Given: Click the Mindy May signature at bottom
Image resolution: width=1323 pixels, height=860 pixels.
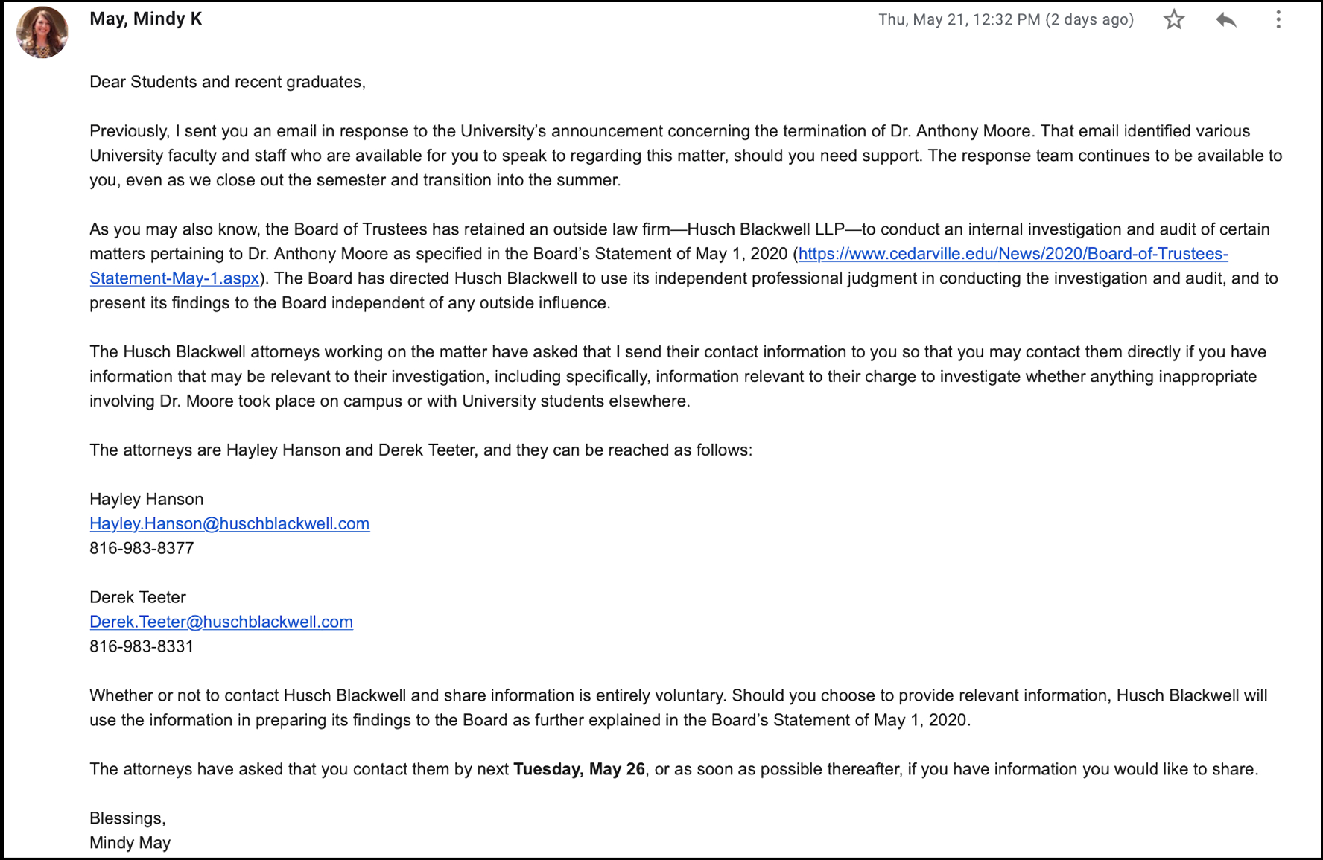Looking at the screenshot, I should (130, 843).
